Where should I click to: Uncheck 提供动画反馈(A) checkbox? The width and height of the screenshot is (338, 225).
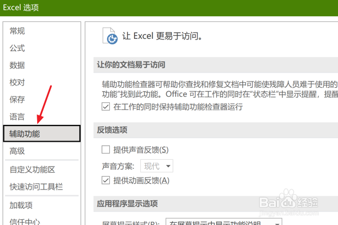tap(106, 180)
